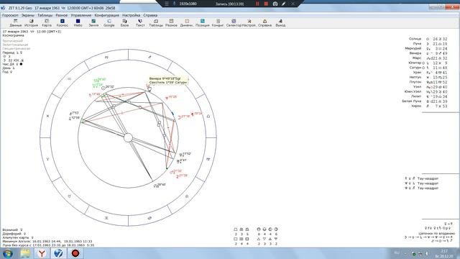Screen dimensions: 460x259
Task: Select the Луна row in planet list
Action: [430, 43]
